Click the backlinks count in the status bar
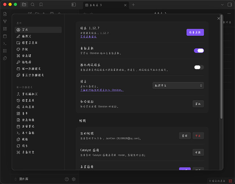This screenshot has width=235, height=184. tap(217, 181)
